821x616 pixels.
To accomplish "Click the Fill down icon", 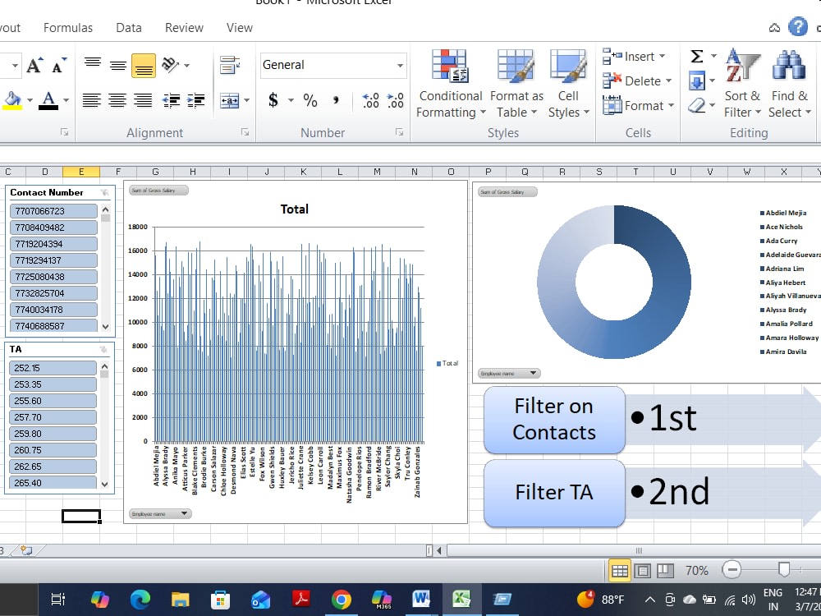I will (697, 81).
